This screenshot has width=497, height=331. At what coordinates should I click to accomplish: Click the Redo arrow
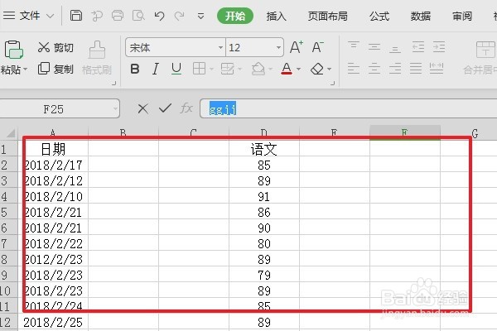coord(180,16)
